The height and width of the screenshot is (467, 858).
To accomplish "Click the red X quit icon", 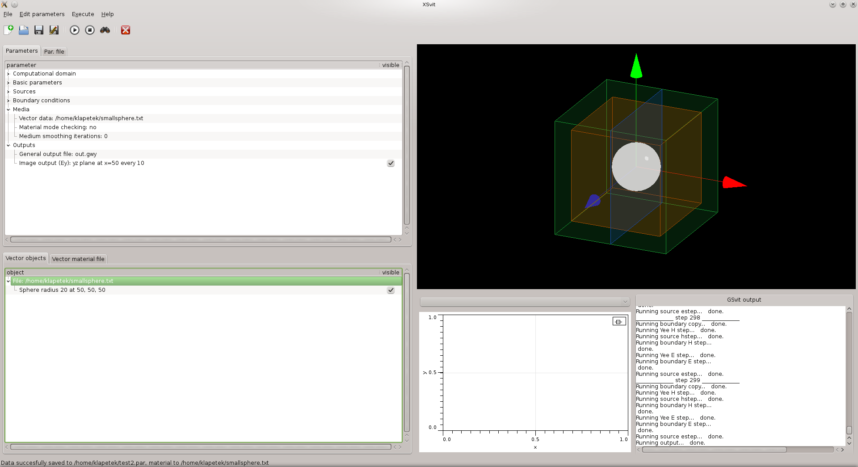I will point(126,30).
